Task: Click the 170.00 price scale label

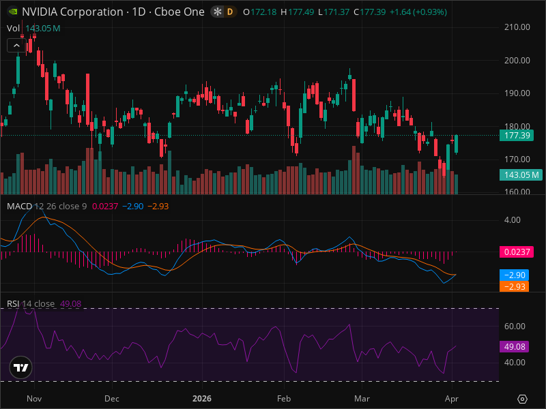Action: coord(517,160)
